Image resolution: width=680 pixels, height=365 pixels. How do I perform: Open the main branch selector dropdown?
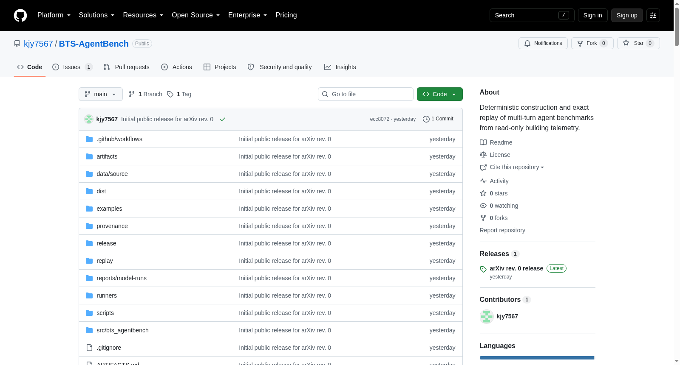(x=101, y=94)
